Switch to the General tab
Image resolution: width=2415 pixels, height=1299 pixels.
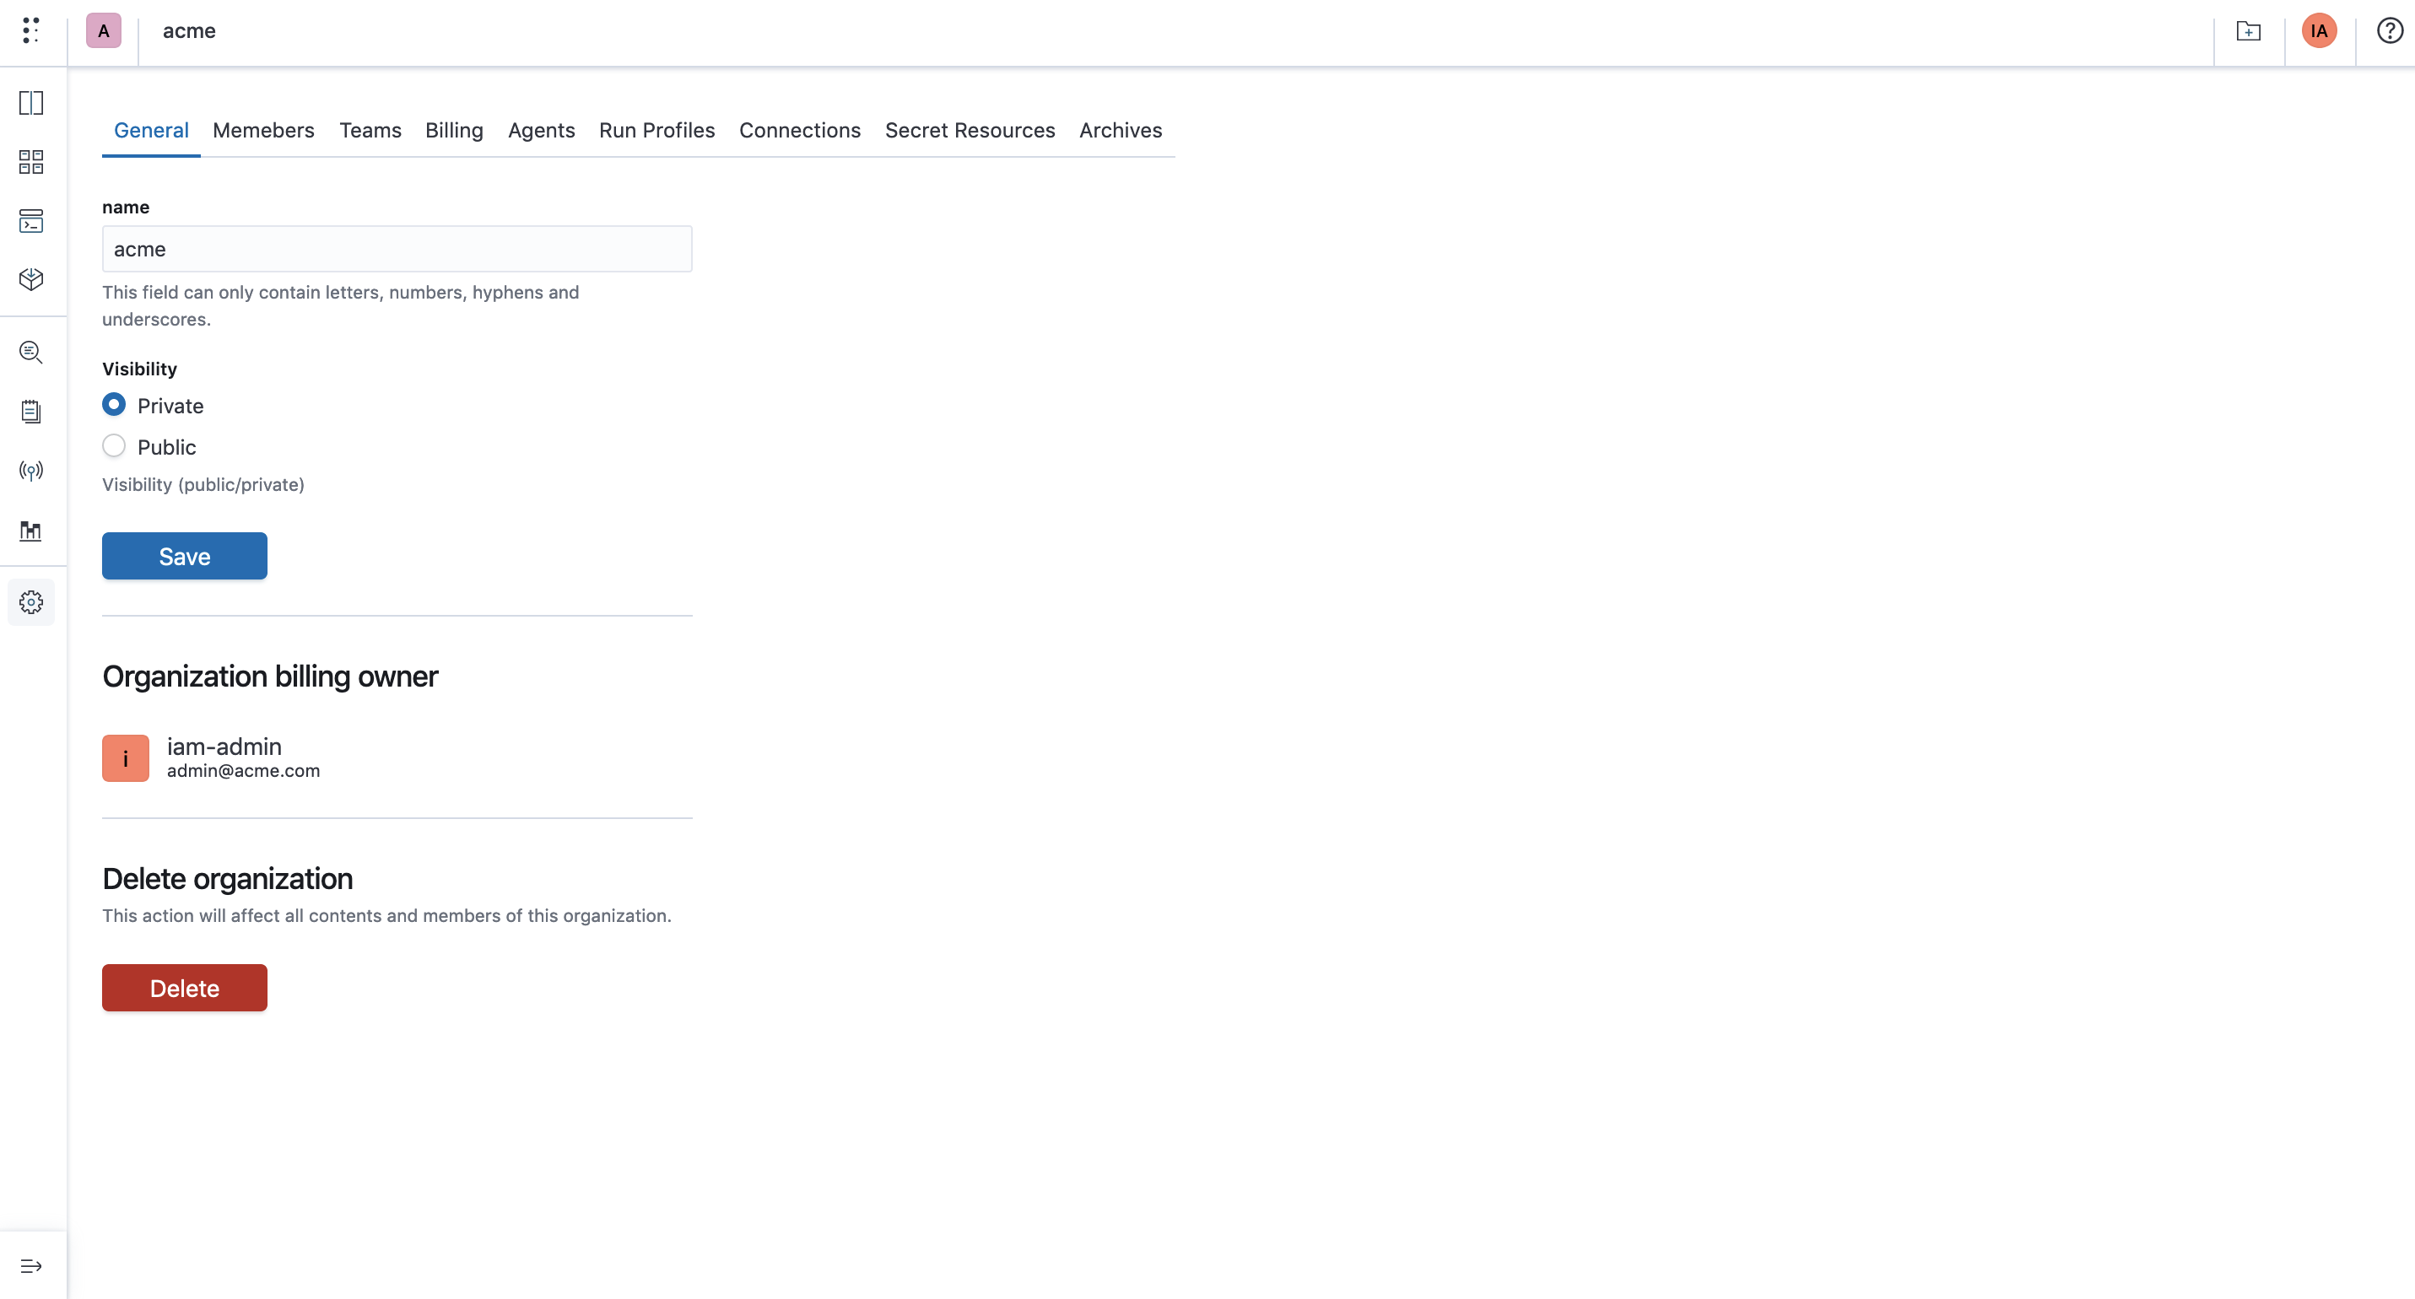(151, 130)
